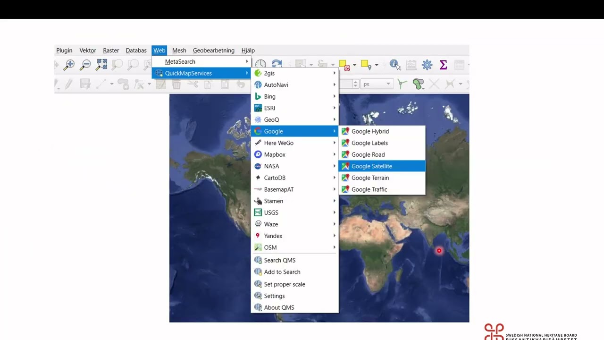Open the processing toolbox gear icon
The height and width of the screenshot is (340, 604).
[427, 65]
